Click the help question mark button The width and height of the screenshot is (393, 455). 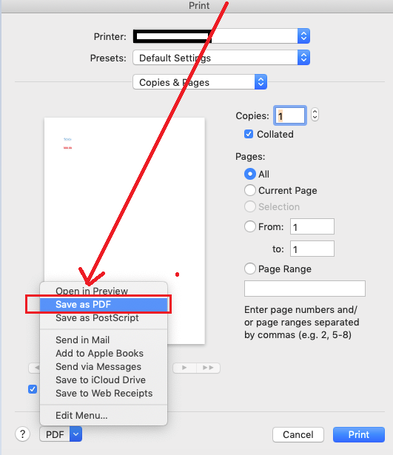22,434
